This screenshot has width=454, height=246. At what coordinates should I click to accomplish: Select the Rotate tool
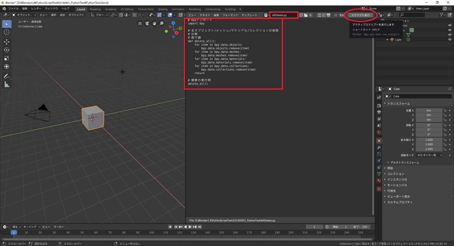pos(6,50)
